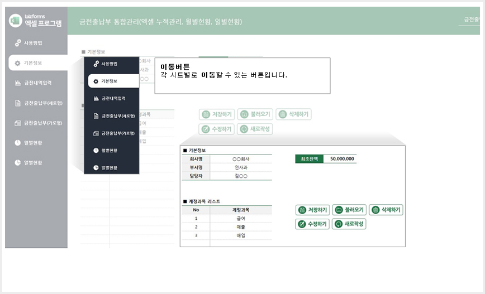The image size is (485, 294).
Task: Click the 기본정보 gear icon in gray sidebar
Action: pos(18,63)
